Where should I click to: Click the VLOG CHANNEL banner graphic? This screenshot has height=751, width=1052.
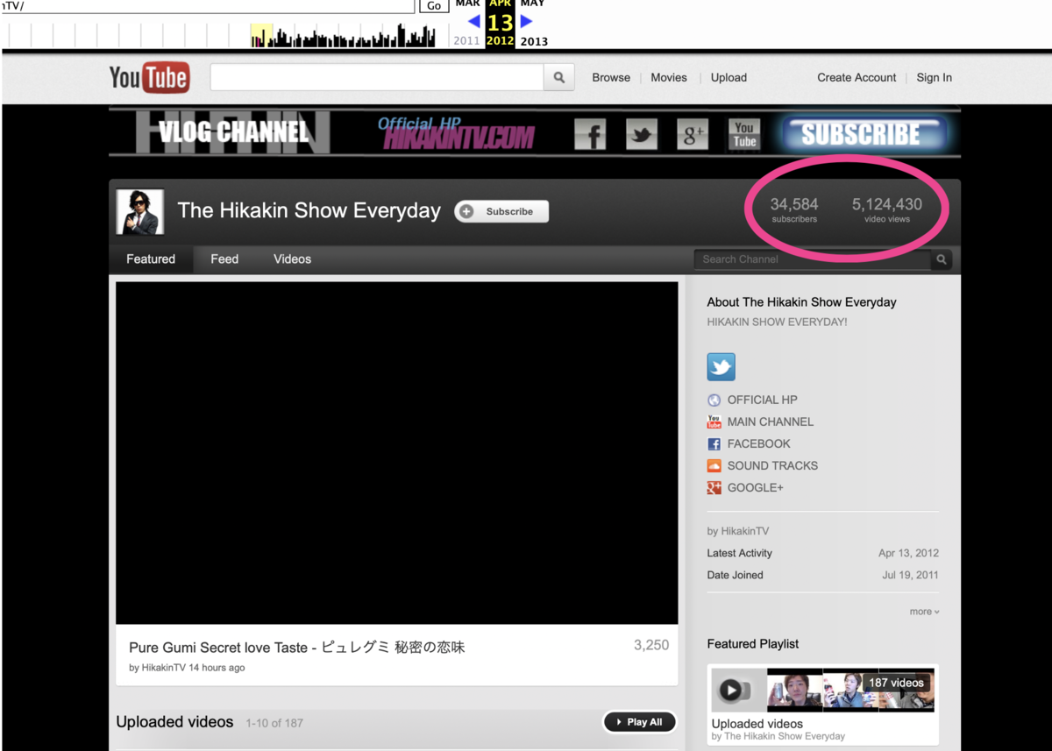click(233, 132)
